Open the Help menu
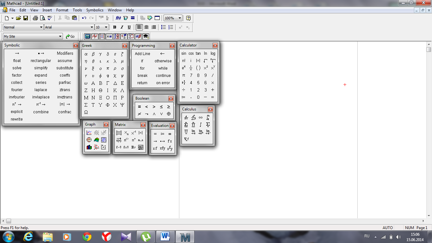This screenshot has height=243, width=432. tap(130, 10)
